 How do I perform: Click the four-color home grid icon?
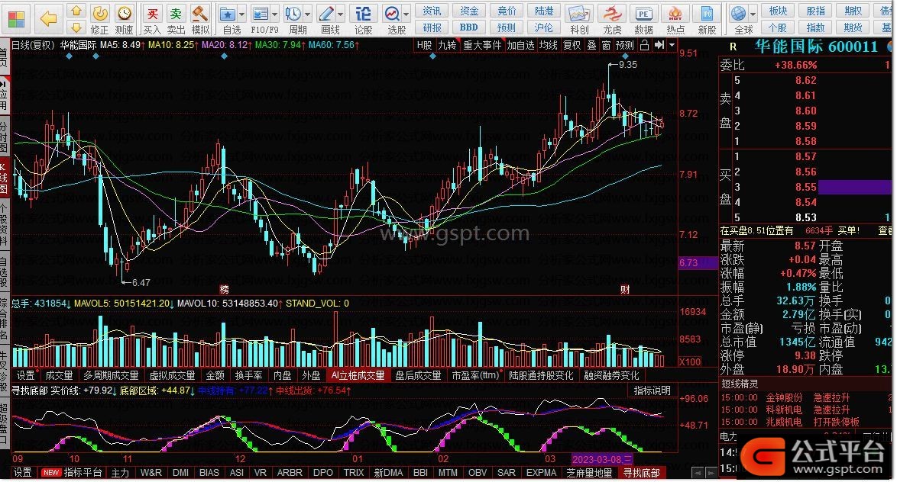pos(17,19)
